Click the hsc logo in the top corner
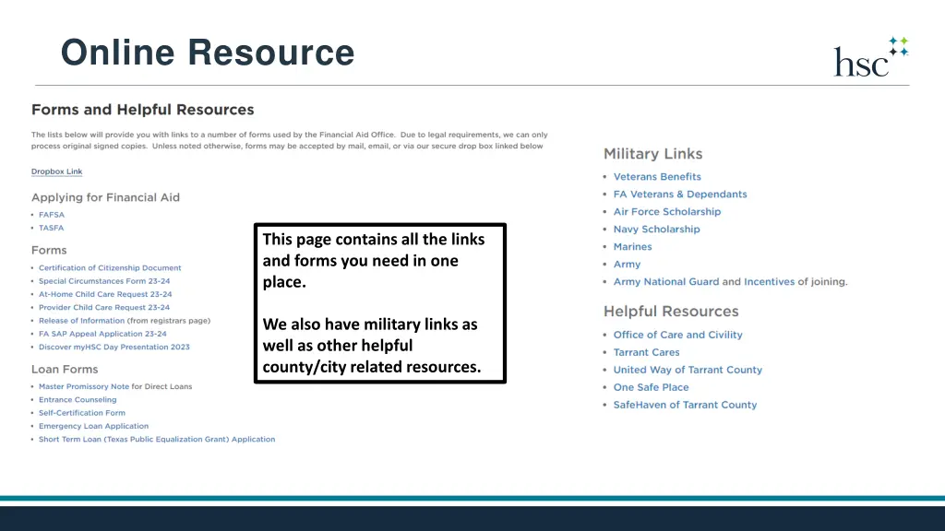Viewport: 945px width, 531px height. point(868,55)
